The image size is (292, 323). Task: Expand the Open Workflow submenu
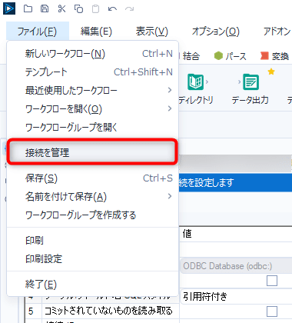tap(92, 109)
